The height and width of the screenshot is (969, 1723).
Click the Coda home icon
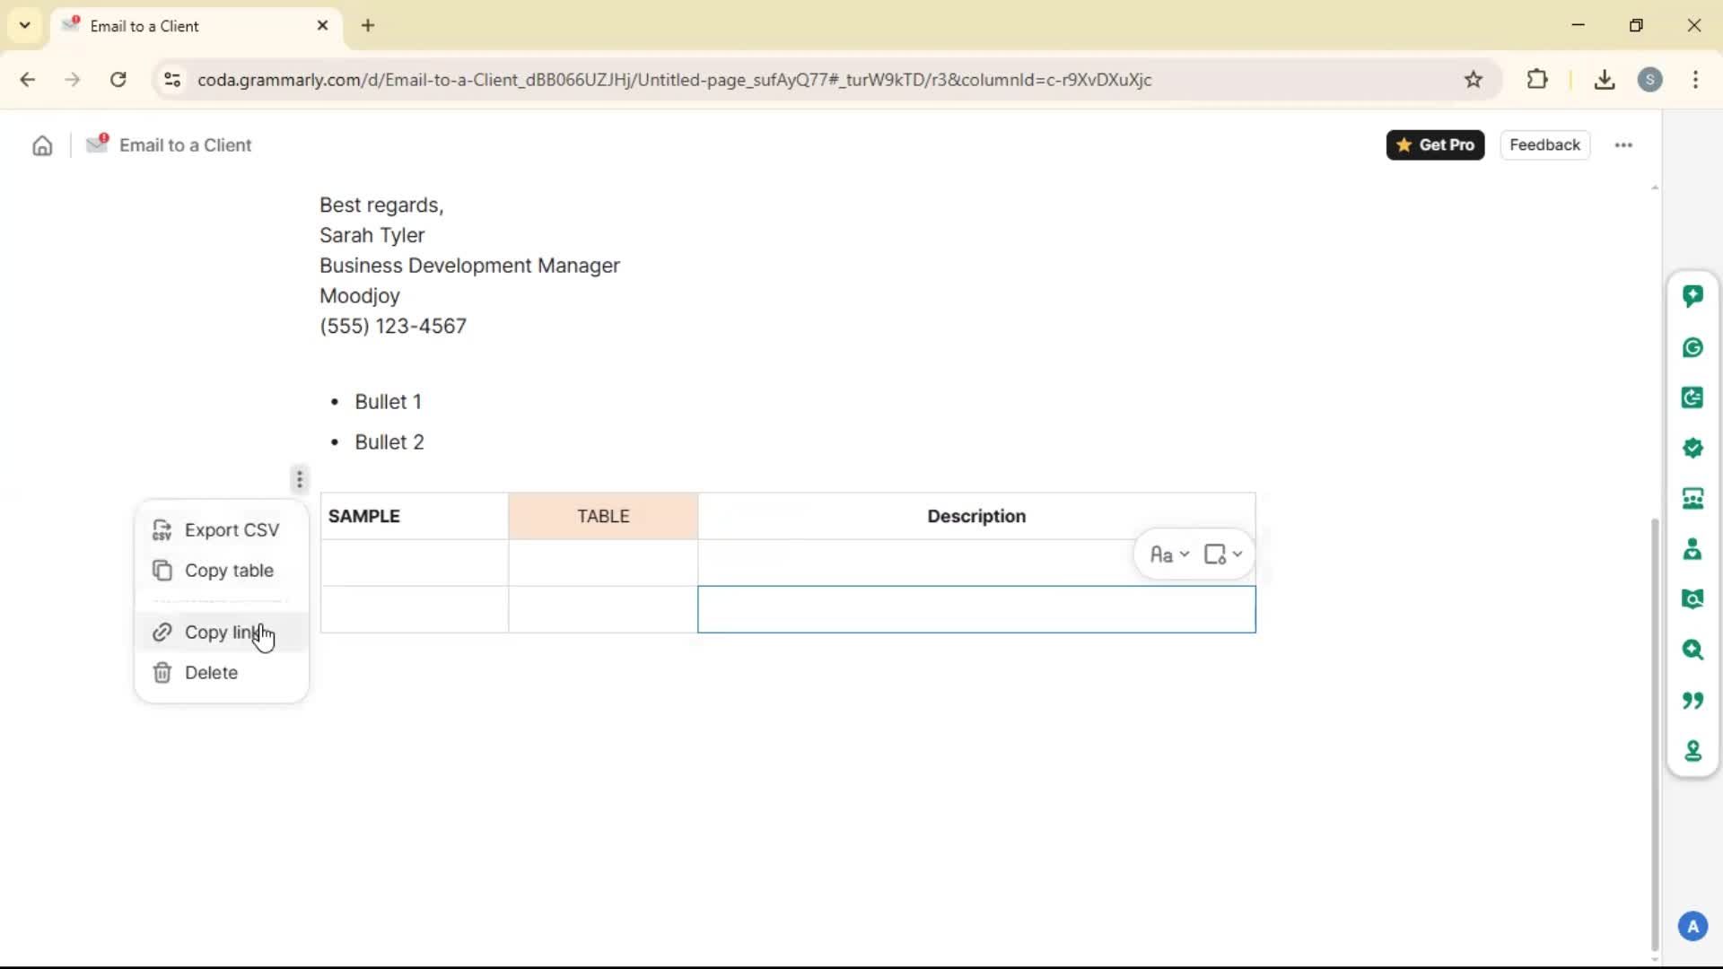coord(42,145)
